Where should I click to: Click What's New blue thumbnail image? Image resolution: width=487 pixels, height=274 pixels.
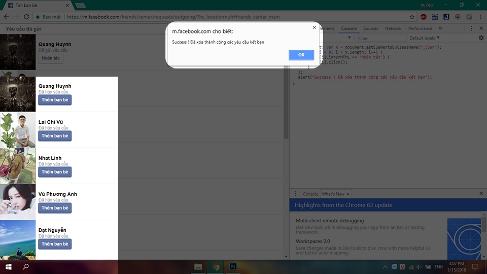[464, 238]
